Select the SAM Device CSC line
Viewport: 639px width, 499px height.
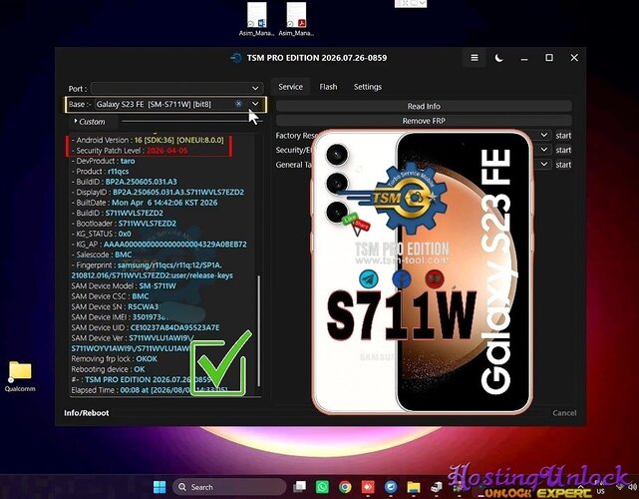coord(110,296)
